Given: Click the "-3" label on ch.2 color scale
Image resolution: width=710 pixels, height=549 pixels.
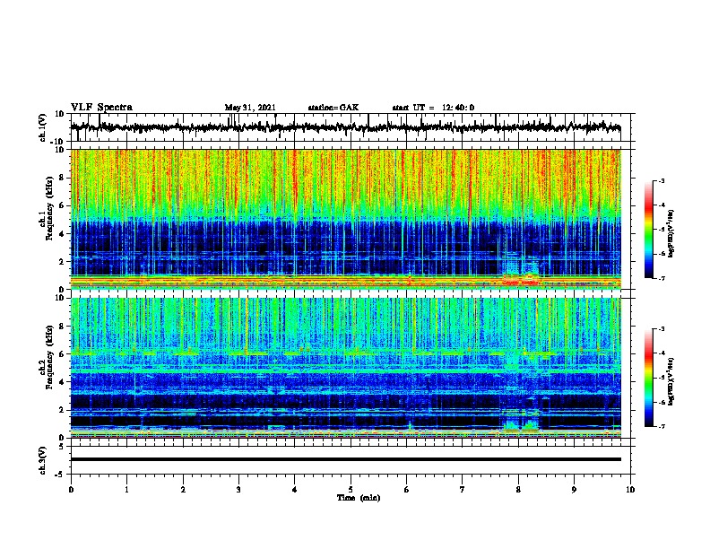Looking at the screenshot, I should [662, 329].
